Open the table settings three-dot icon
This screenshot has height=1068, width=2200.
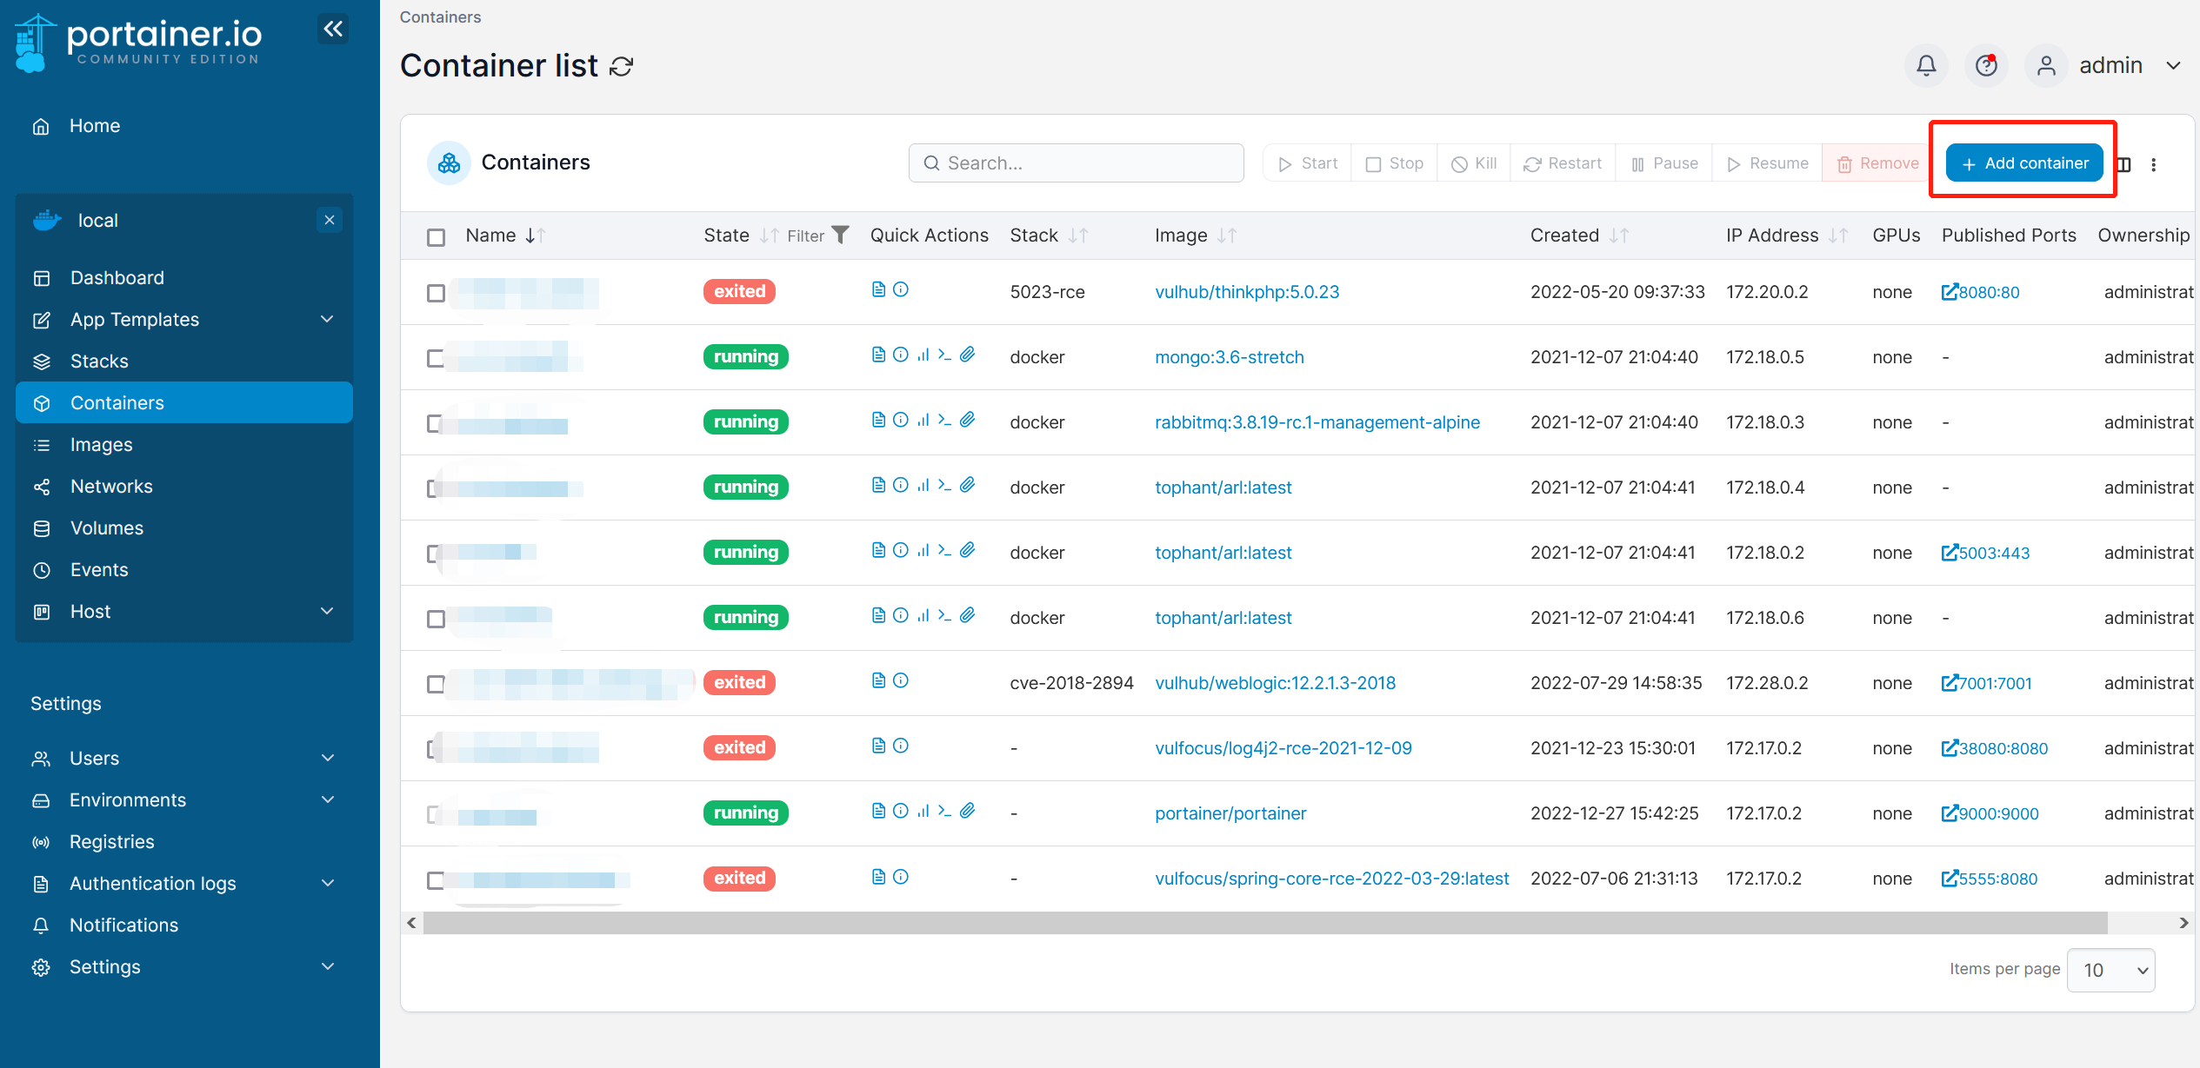pos(2154,164)
